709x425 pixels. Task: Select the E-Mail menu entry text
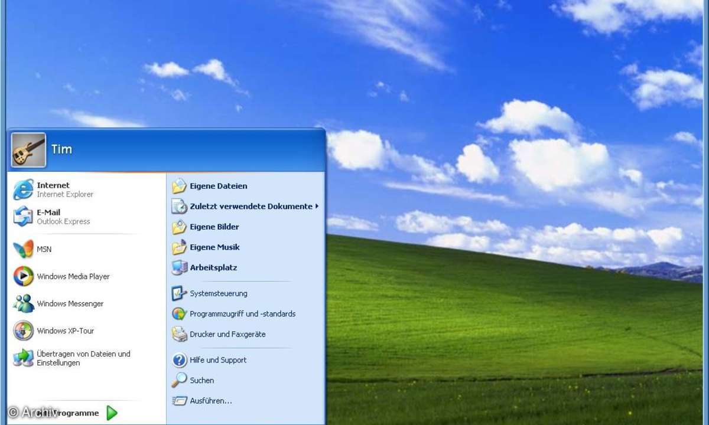pos(48,212)
